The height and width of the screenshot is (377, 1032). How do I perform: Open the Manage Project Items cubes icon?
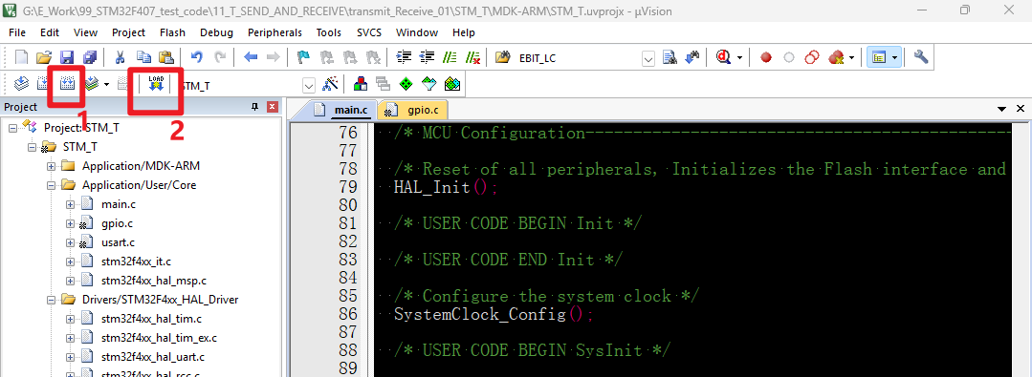tap(361, 84)
